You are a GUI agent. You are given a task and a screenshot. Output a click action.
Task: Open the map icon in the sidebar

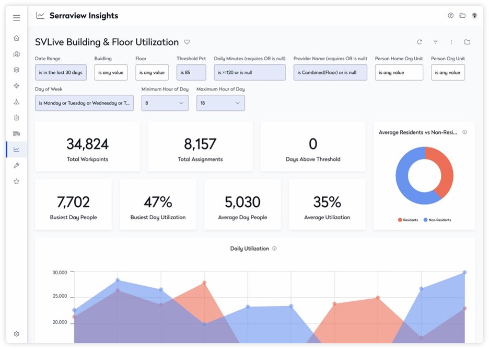point(17,54)
